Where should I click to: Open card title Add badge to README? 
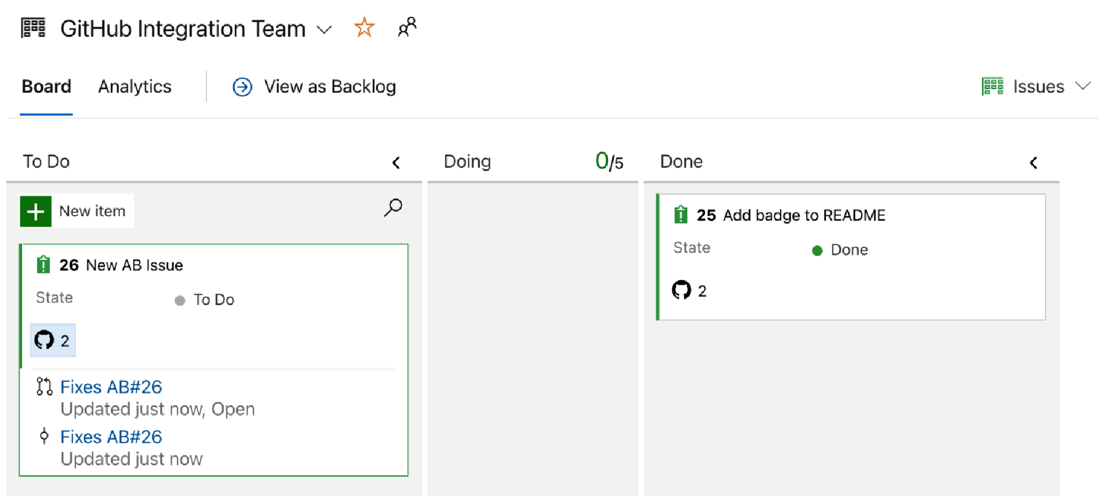804,216
